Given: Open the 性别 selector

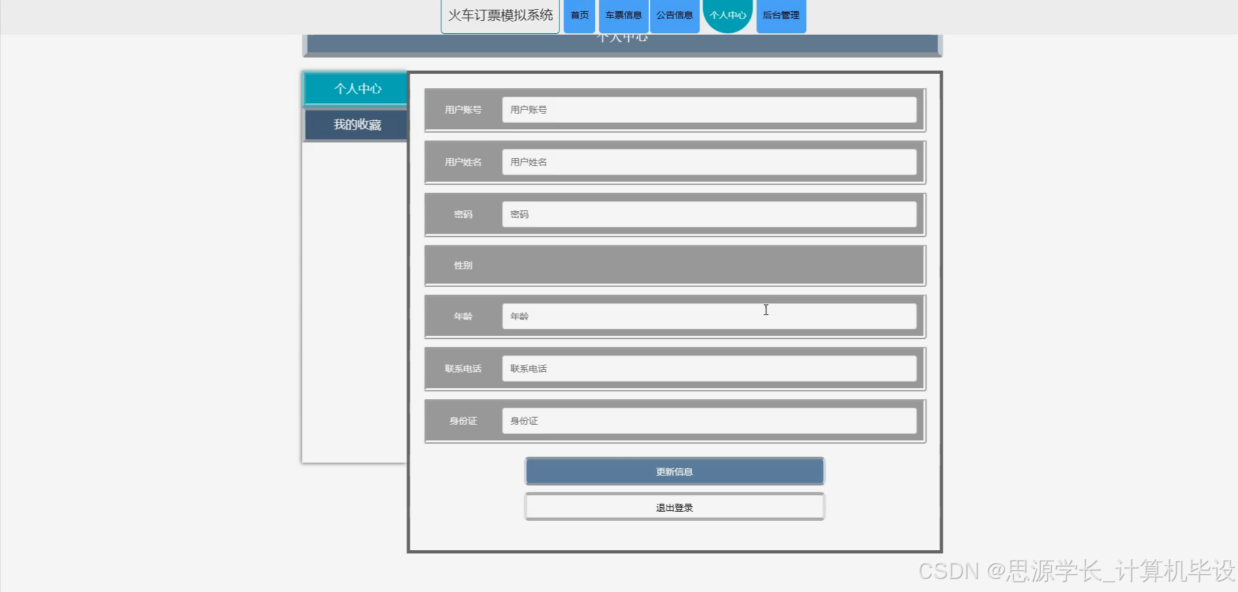Looking at the screenshot, I should pos(674,265).
